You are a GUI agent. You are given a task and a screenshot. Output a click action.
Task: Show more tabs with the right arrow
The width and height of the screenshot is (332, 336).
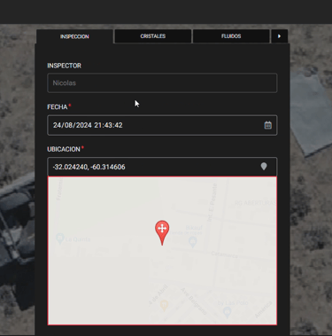coord(279,36)
